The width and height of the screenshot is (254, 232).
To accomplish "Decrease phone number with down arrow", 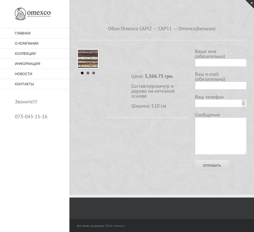I will [244, 105].
